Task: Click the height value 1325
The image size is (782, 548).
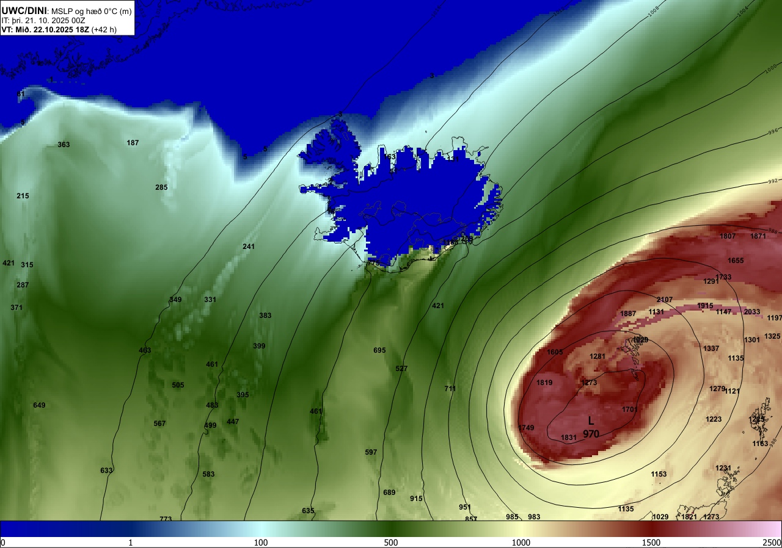Action: click(x=772, y=336)
